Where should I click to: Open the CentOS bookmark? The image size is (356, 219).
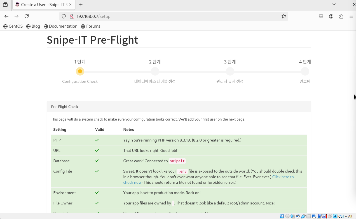pos(13,26)
